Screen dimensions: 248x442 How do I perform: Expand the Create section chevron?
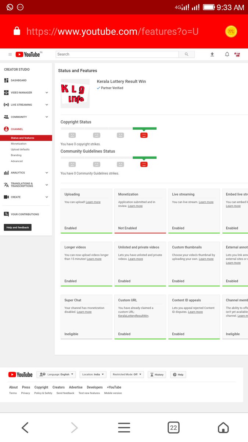click(47, 197)
